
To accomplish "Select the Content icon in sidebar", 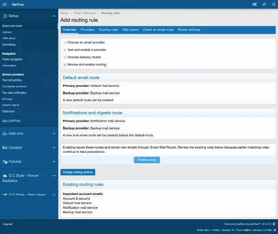I will (x=5, y=148).
